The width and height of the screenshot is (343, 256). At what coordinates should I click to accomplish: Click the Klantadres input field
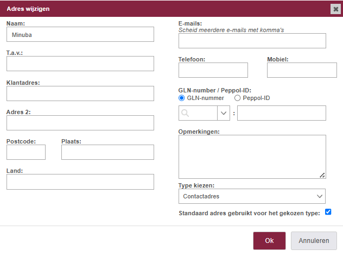tap(80, 93)
